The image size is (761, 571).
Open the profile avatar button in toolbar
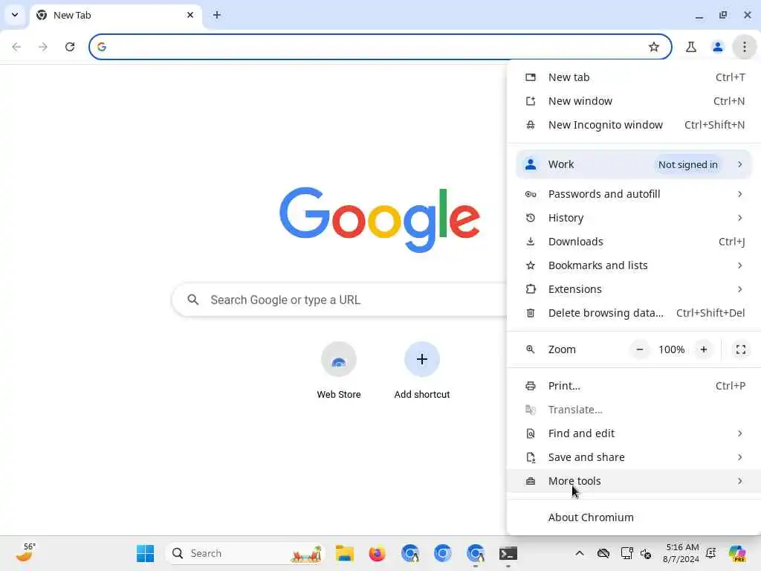tap(717, 47)
